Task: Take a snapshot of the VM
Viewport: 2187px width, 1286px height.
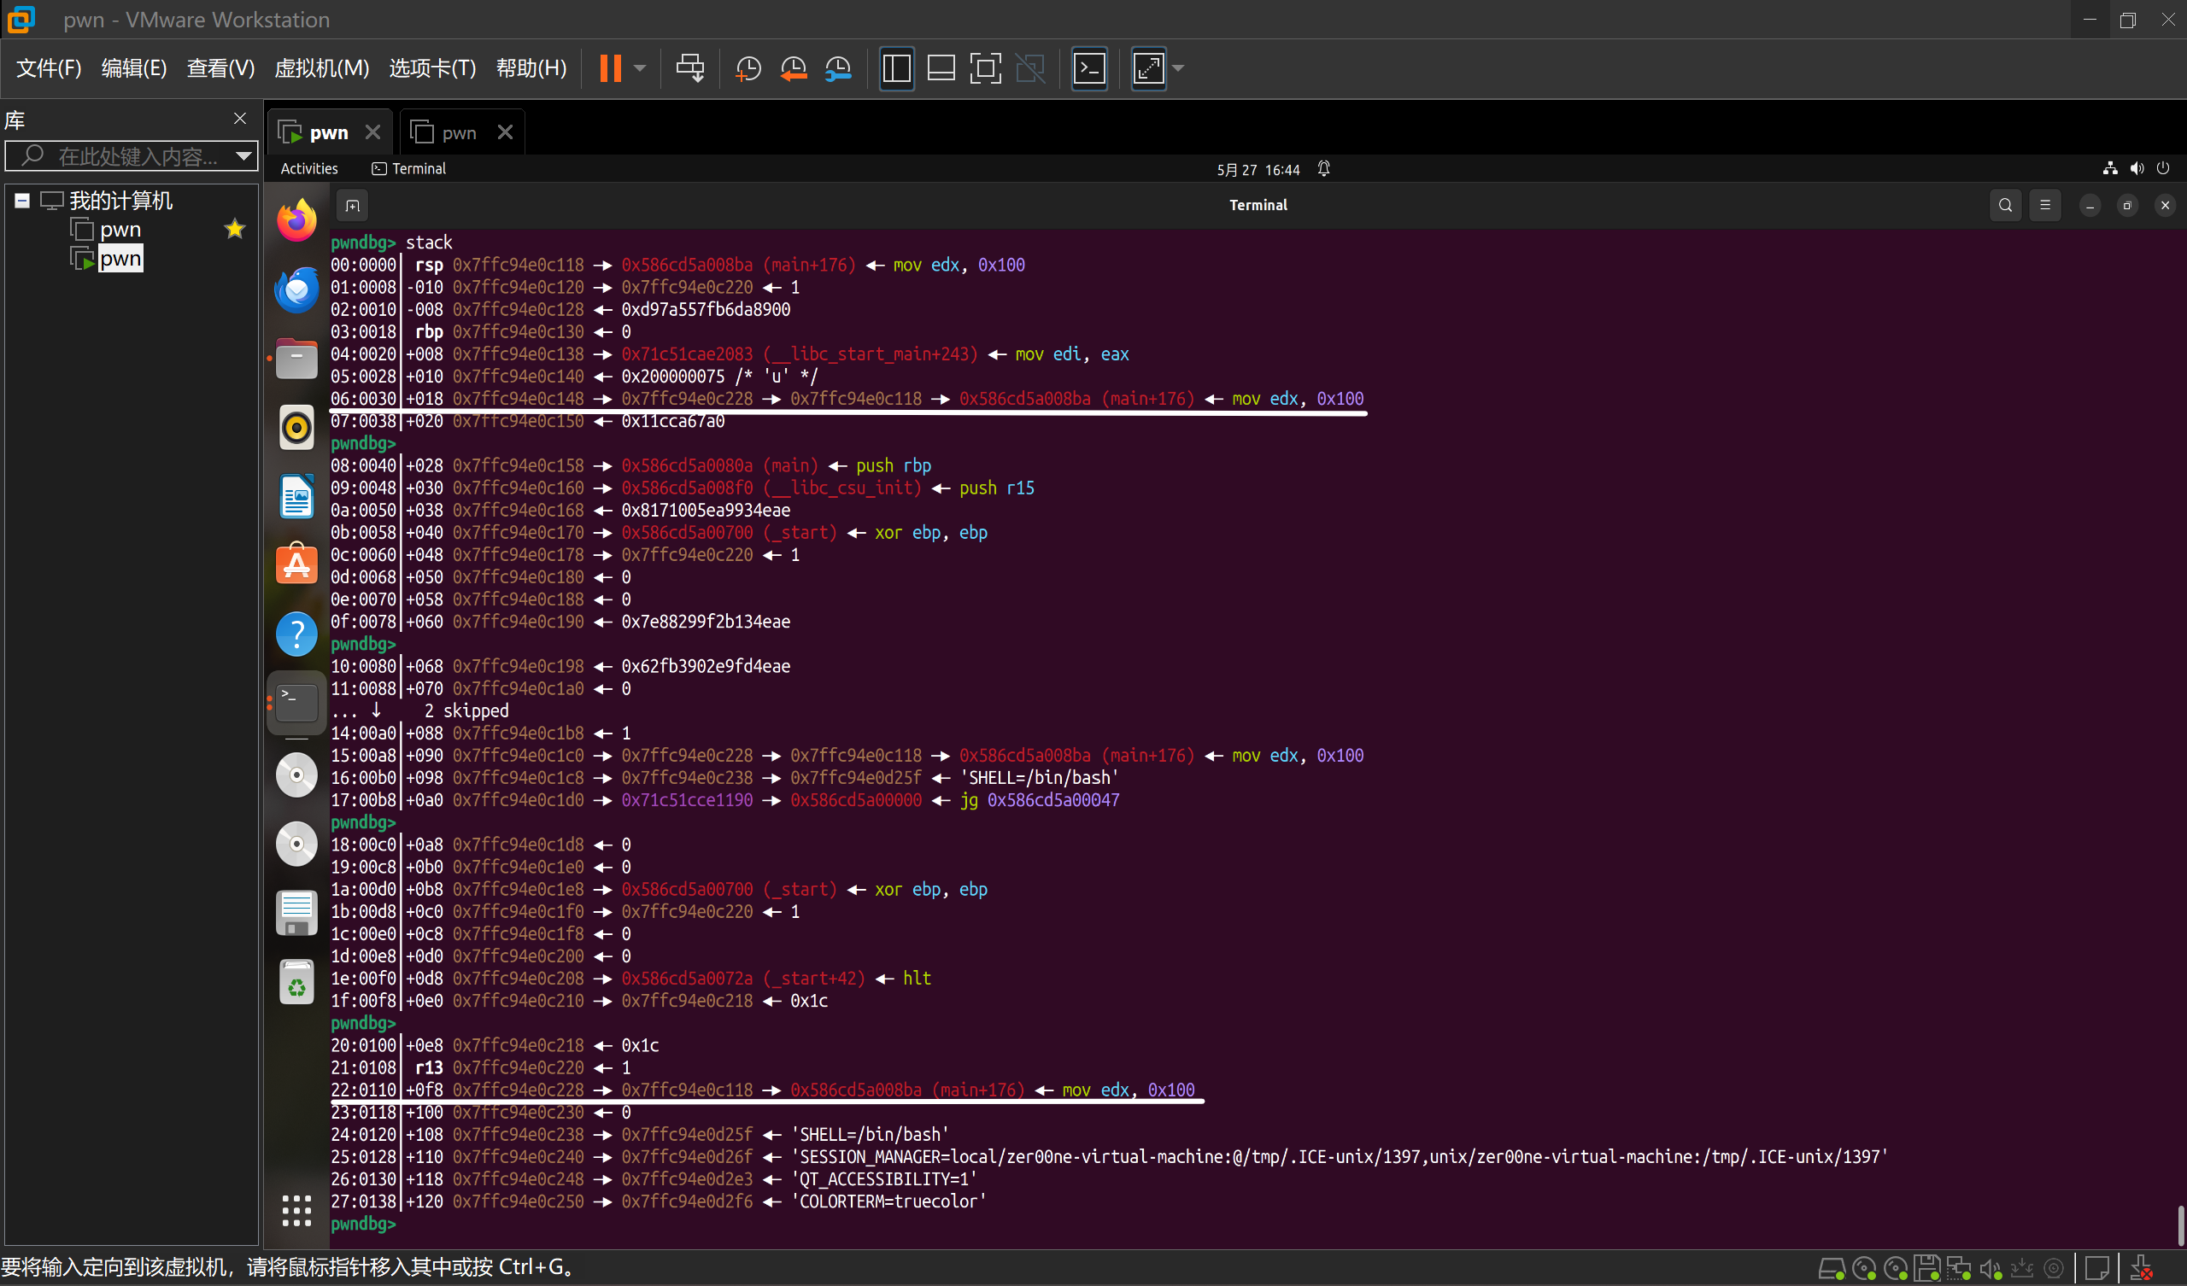Action: (x=748, y=67)
